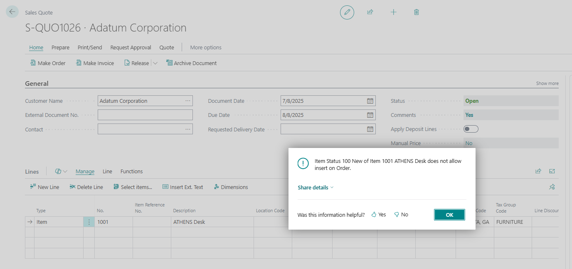The width and height of the screenshot is (572, 269).
Task: Click the Item Reference No. column header
Action: tap(150, 208)
